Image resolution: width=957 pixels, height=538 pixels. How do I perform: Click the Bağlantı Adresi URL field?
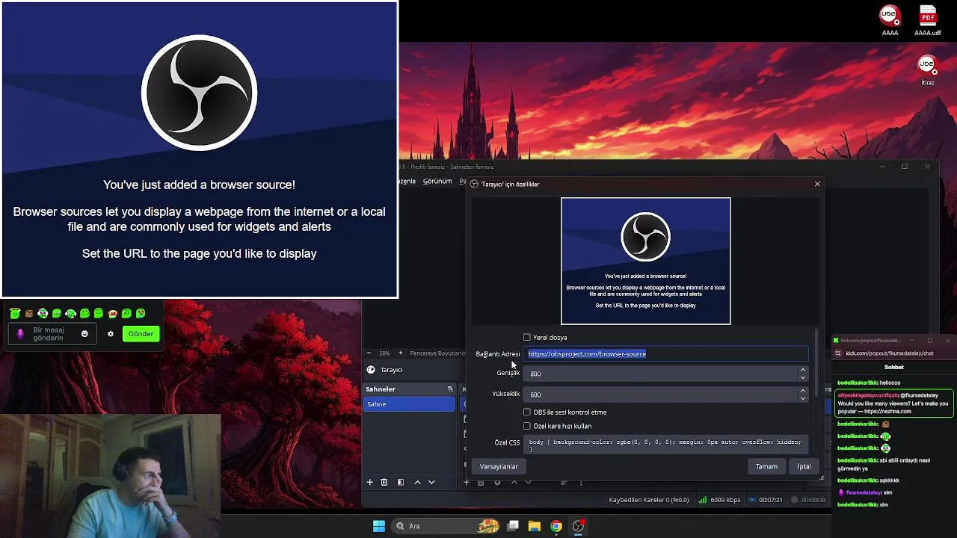pos(667,353)
